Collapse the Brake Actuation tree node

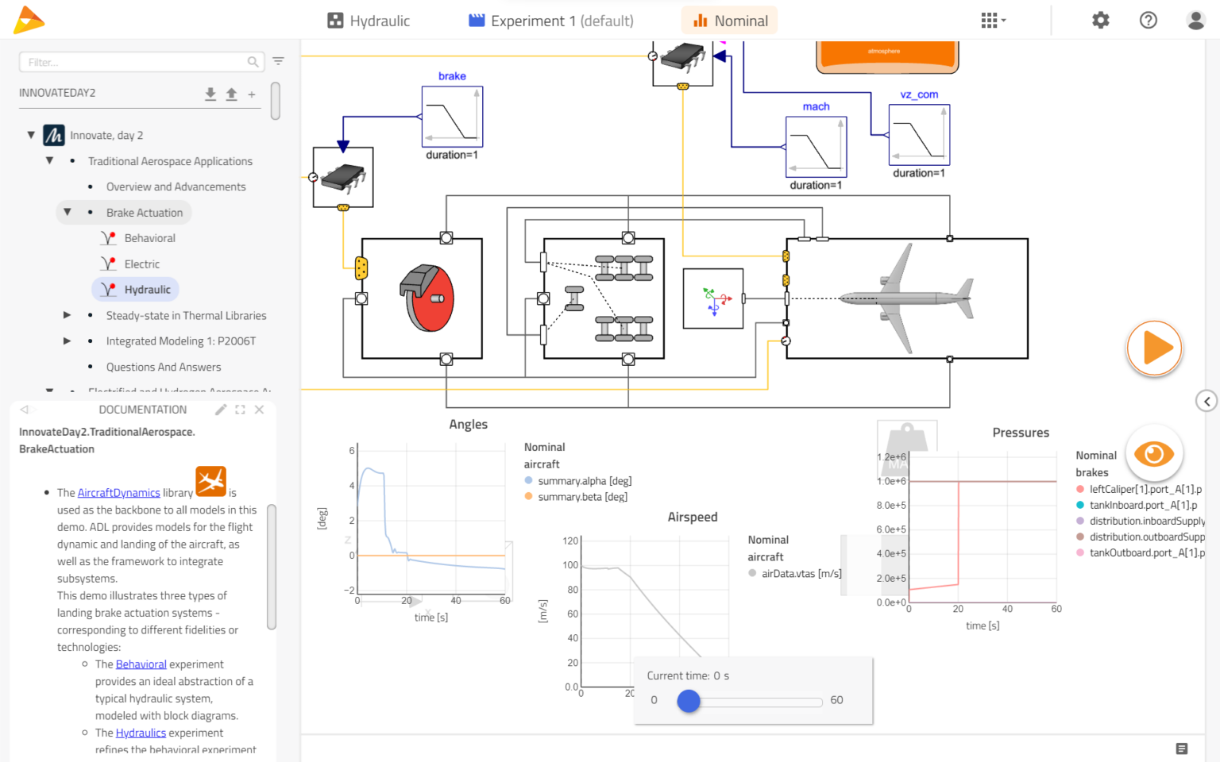click(67, 212)
